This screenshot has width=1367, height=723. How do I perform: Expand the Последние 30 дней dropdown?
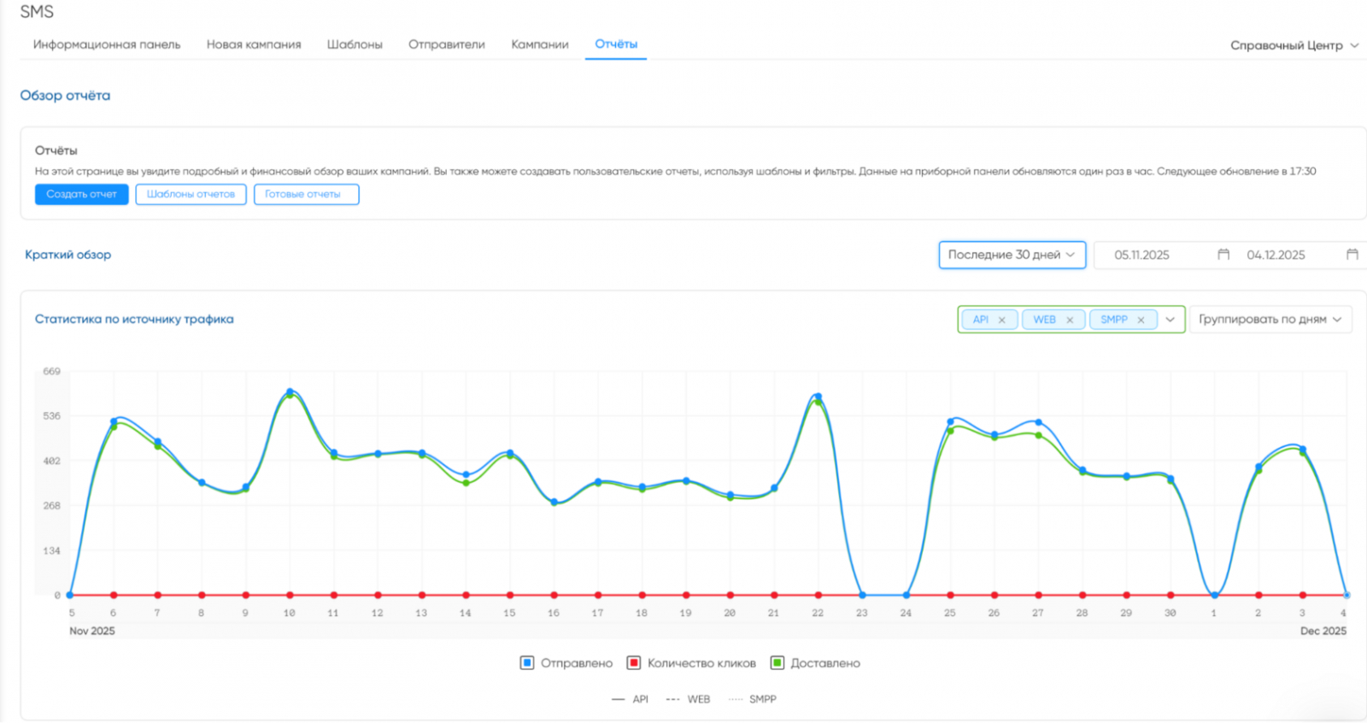click(1012, 255)
